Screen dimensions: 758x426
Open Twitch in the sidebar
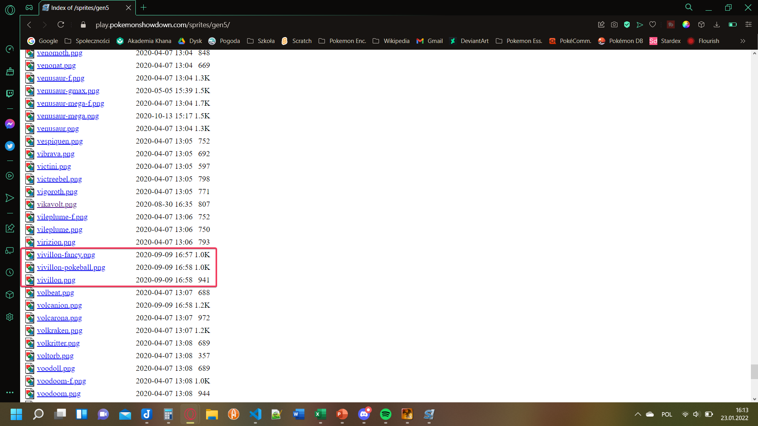click(10, 93)
